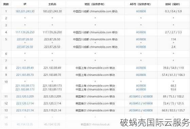The image size is (190, 129).
Task: Open the 223.120.3.209 IP link
Action: click(x=25, y=96)
